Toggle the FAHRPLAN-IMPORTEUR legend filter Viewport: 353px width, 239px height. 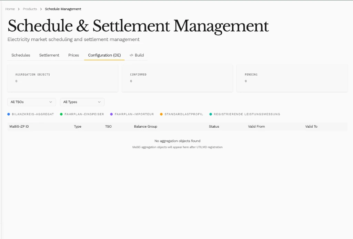[x=132, y=114]
